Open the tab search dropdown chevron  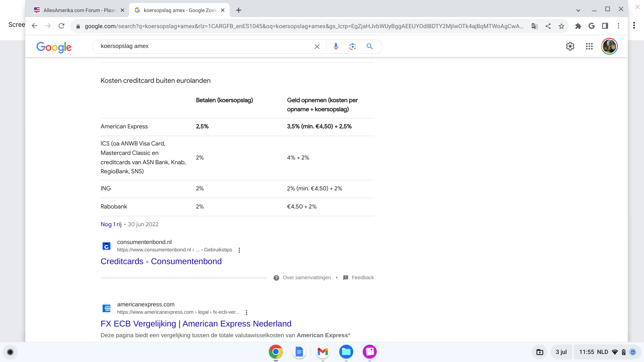coord(578,10)
